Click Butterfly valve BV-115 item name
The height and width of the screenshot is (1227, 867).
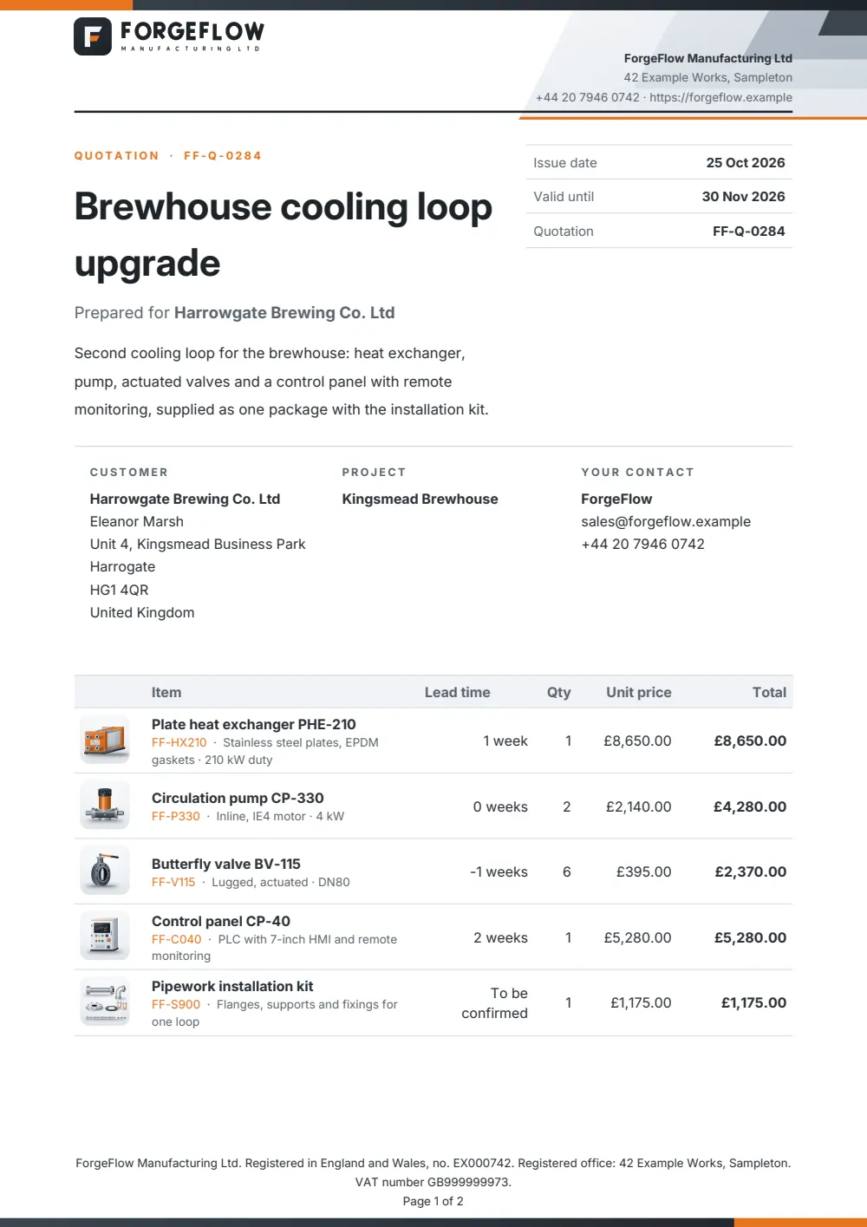(226, 864)
